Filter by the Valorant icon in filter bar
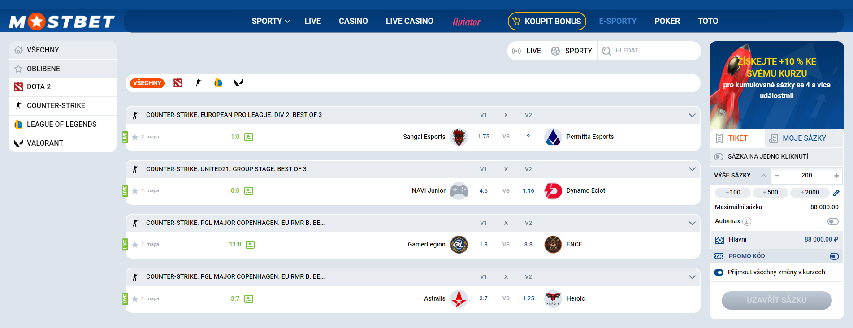 tap(238, 83)
